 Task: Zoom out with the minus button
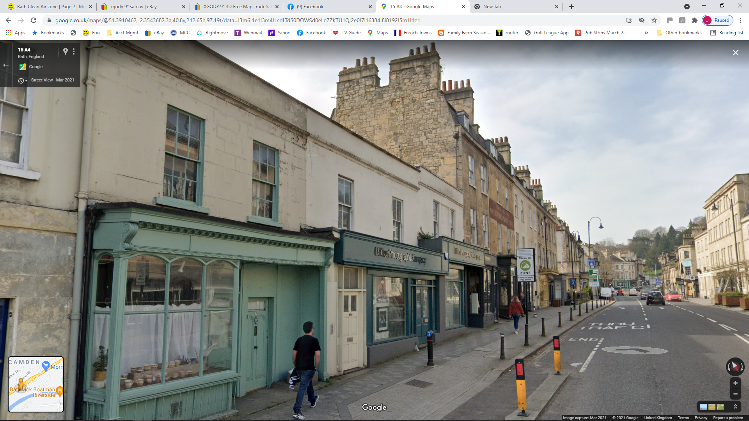point(735,394)
